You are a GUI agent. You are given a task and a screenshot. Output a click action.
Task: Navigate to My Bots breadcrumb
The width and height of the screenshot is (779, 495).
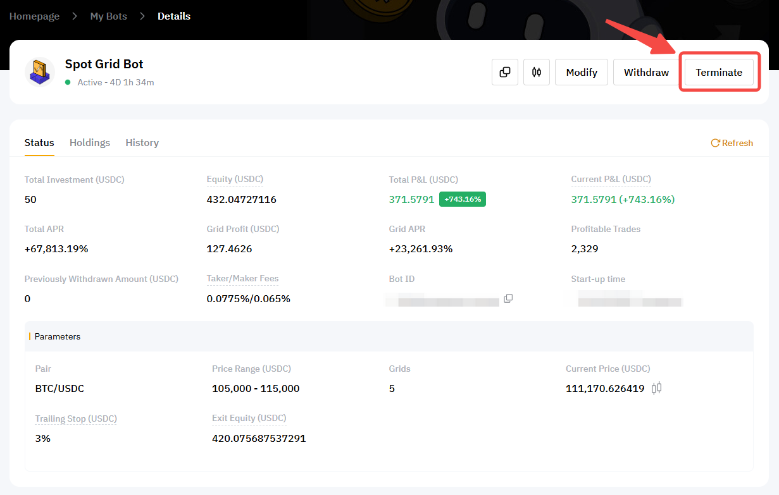point(108,16)
